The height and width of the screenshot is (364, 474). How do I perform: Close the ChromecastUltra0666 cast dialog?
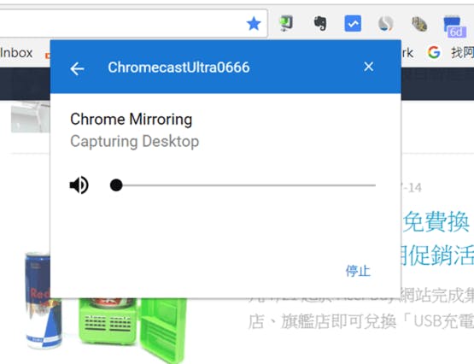(368, 67)
